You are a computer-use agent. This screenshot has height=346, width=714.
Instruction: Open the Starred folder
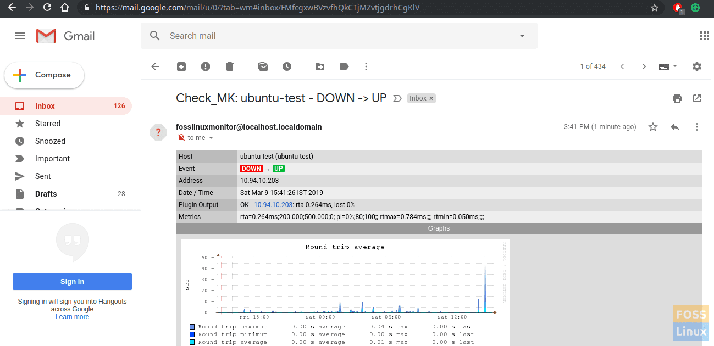coord(66,124)
